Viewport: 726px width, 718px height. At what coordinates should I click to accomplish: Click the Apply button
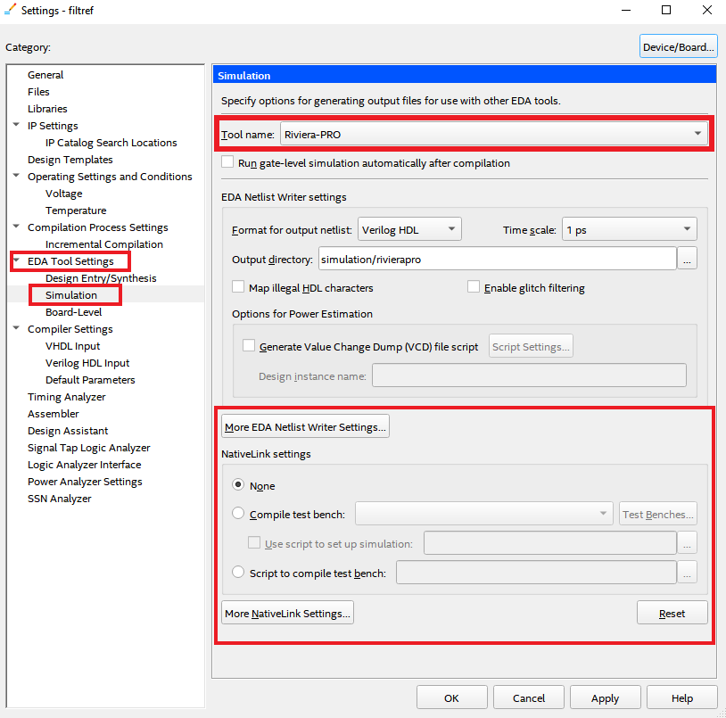pyautogui.click(x=606, y=697)
